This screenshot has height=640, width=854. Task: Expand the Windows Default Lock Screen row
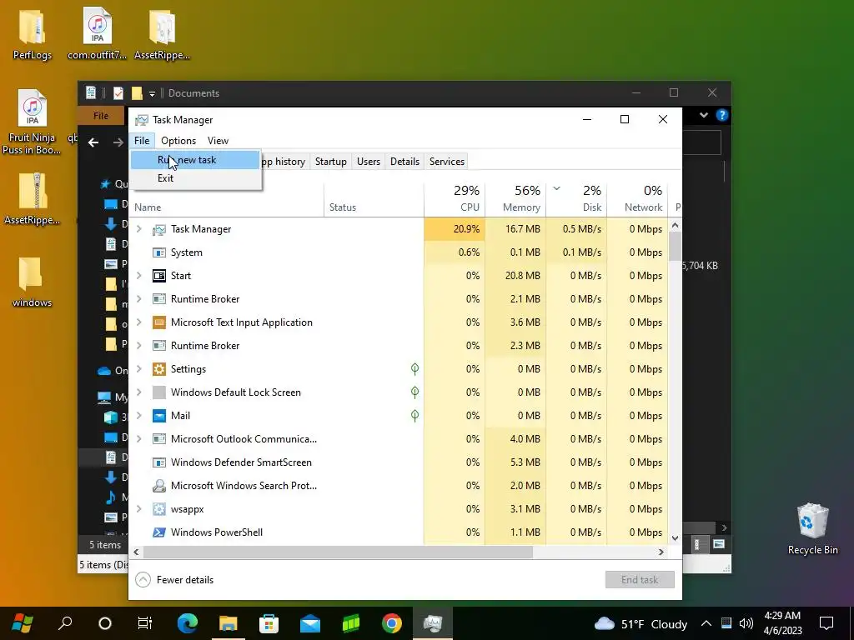139,392
